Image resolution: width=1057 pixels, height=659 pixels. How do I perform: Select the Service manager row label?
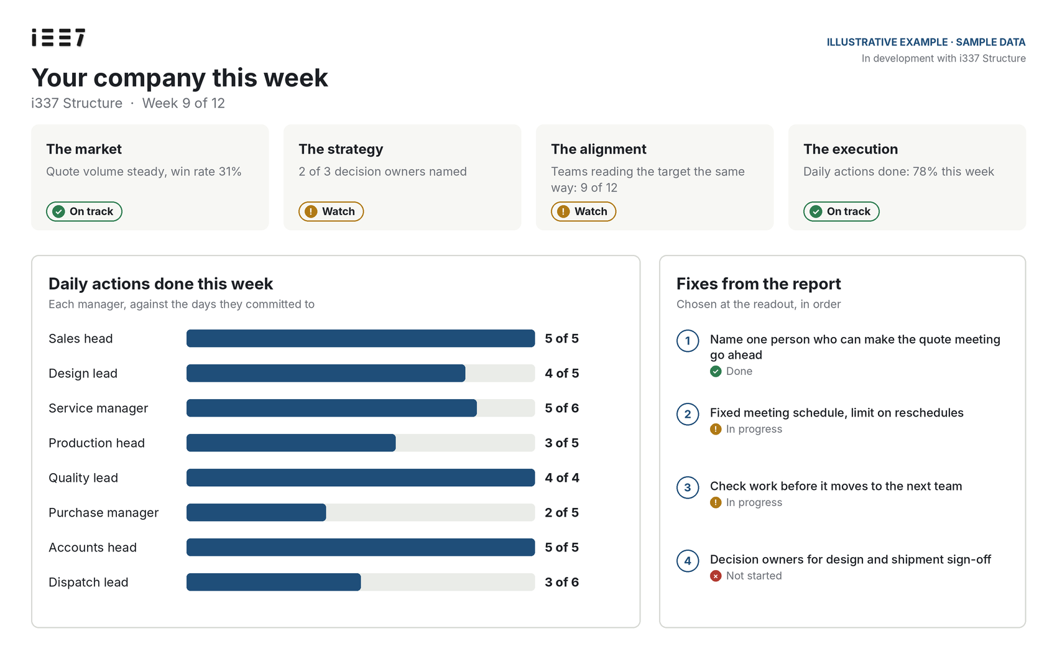coord(98,408)
